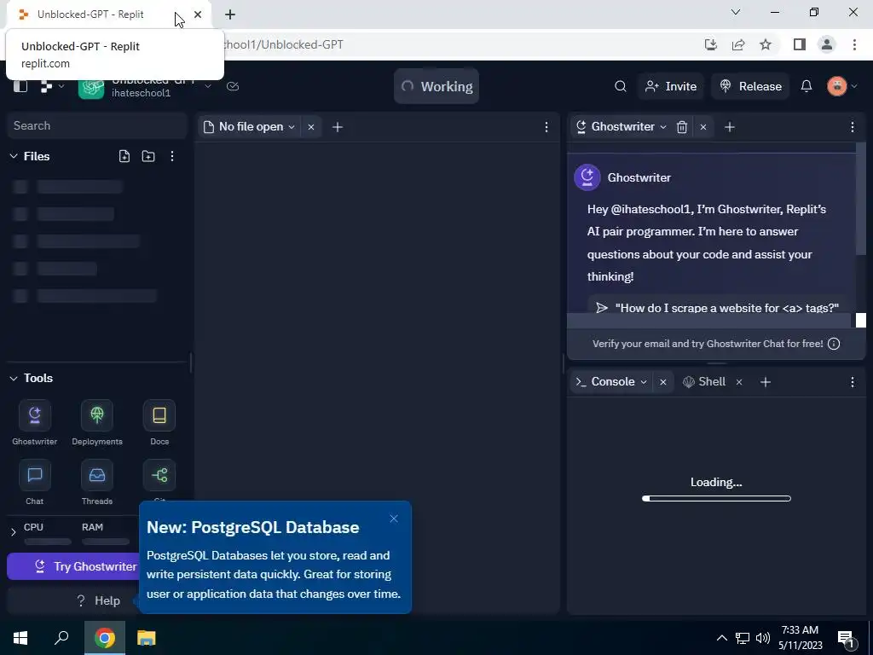Bookmark this page with star icon

(x=766, y=44)
